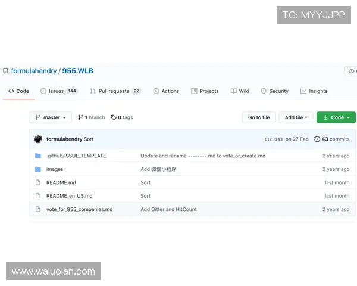Switch to the Issues tab
The image size is (357, 286).
(x=59, y=91)
